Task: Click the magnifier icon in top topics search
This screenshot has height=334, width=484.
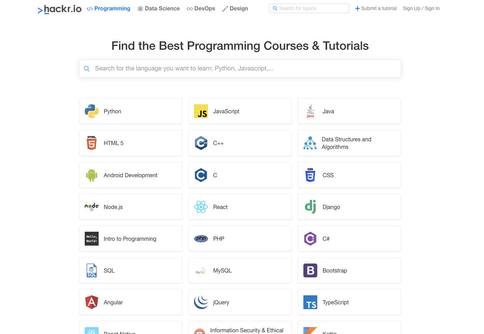Action: 275,8
